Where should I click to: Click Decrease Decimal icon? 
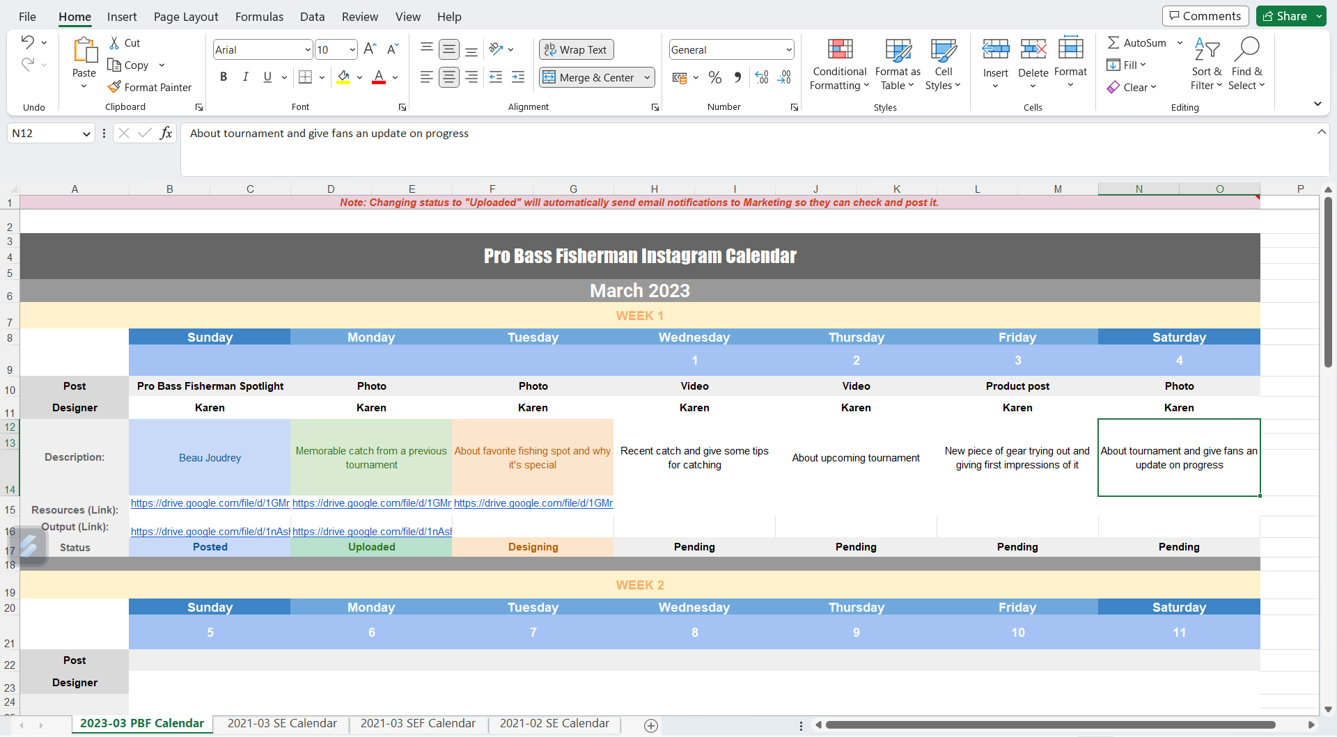click(x=784, y=77)
